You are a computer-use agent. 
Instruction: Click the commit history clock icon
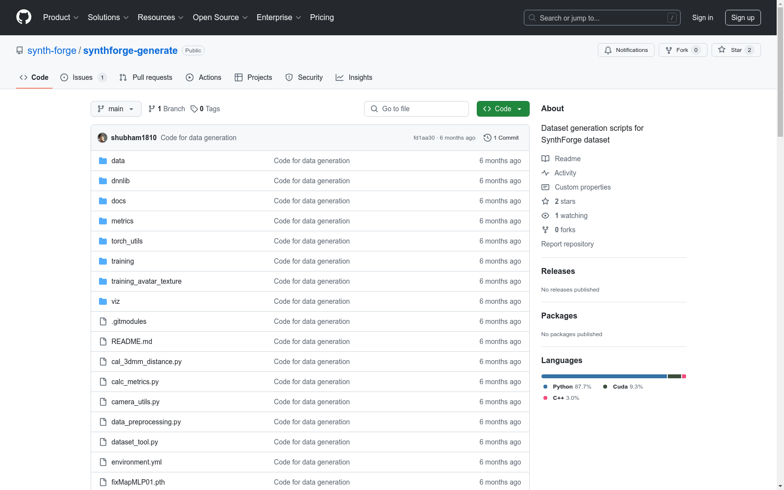(487, 138)
